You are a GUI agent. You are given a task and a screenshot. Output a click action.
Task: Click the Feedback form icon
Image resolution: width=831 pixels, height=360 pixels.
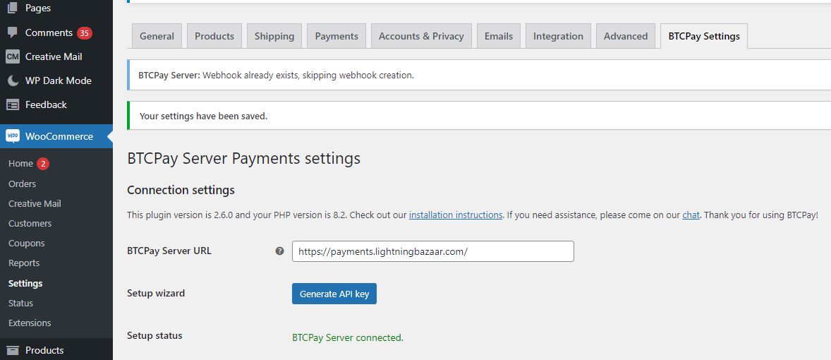13,104
